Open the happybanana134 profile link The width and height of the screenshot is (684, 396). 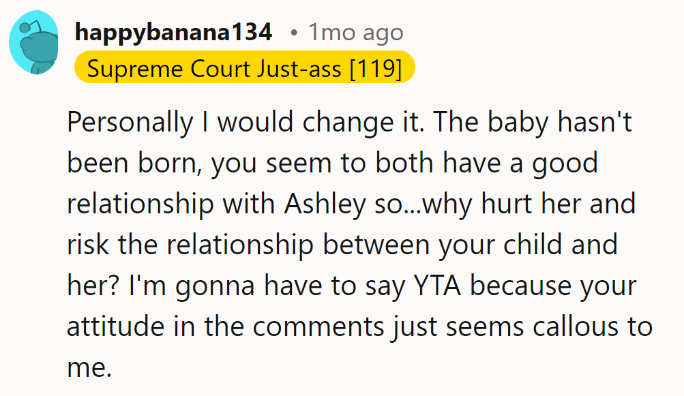[x=173, y=31]
